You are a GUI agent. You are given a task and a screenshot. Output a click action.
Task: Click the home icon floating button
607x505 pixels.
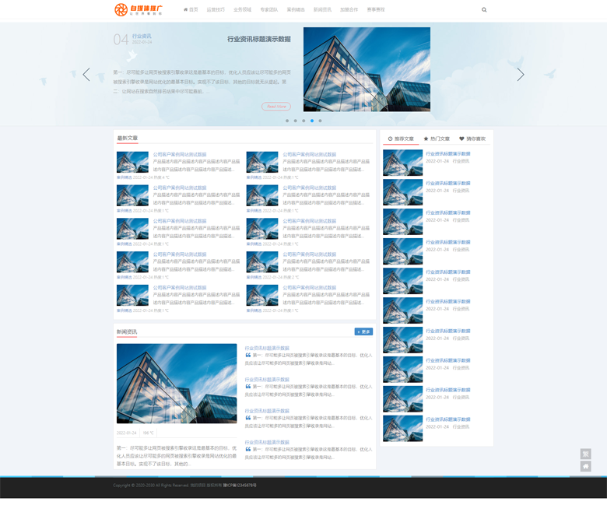coord(585,467)
